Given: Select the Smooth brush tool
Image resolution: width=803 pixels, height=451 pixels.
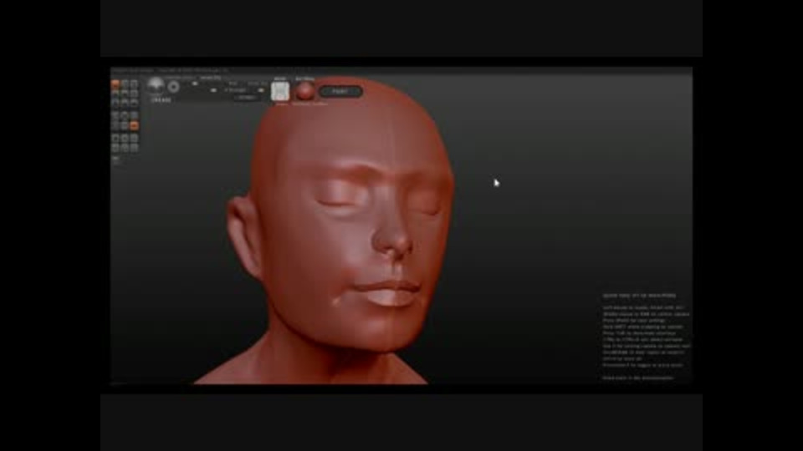Looking at the screenshot, I should click(x=134, y=103).
